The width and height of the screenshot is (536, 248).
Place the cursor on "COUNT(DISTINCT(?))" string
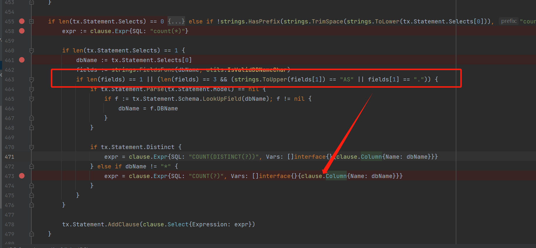pyautogui.click(x=224, y=157)
